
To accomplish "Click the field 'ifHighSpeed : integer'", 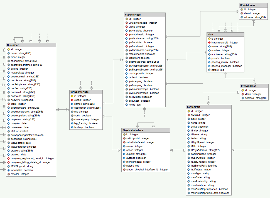I will pos(203,143).
